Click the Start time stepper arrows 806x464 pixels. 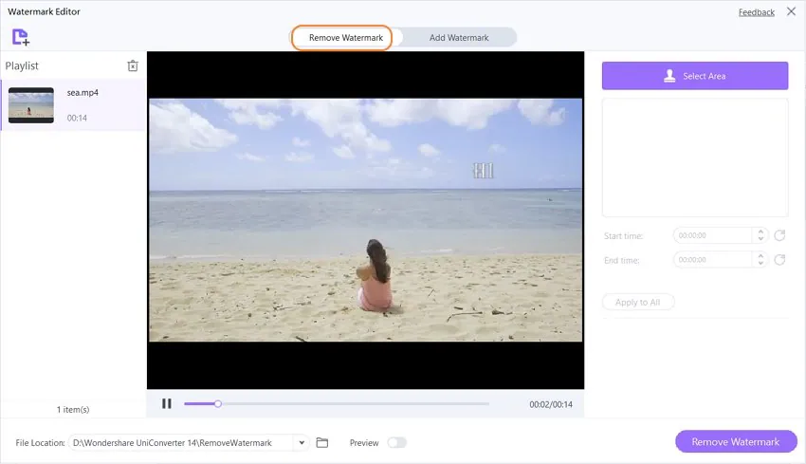tap(760, 235)
